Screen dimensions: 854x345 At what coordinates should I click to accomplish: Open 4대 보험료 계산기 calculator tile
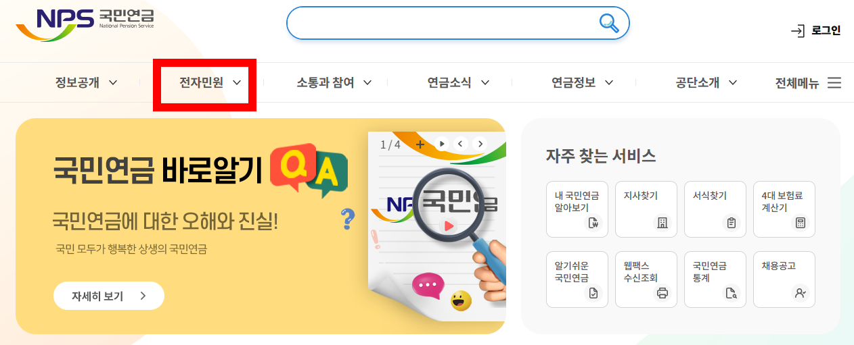click(784, 209)
